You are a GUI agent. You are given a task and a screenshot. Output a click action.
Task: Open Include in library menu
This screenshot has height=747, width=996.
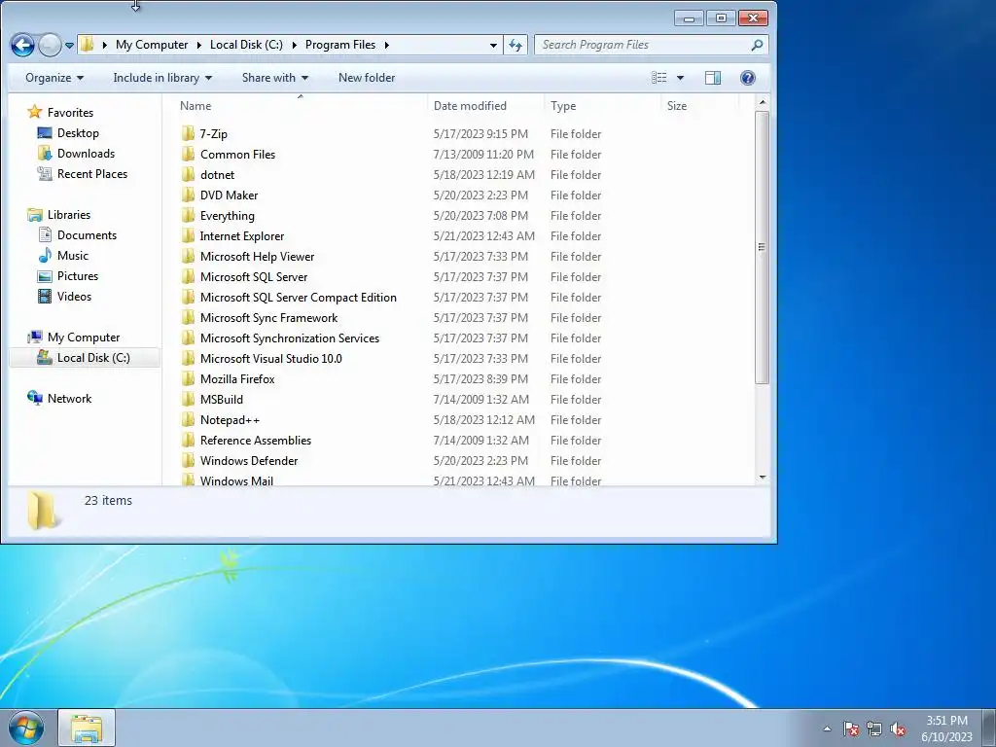(x=162, y=78)
